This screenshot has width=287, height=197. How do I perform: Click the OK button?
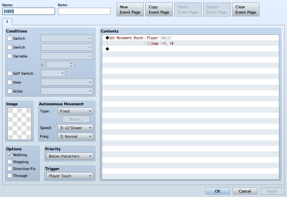(x=218, y=191)
